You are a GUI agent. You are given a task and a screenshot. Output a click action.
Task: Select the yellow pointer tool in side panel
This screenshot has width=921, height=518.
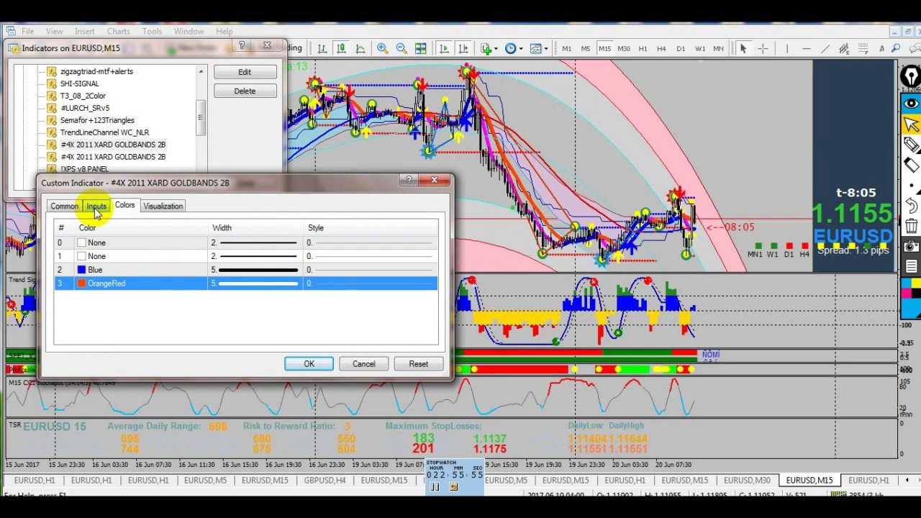click(x=911, y=126)
